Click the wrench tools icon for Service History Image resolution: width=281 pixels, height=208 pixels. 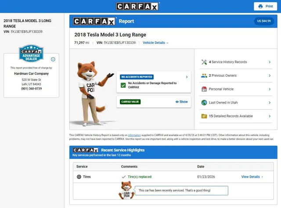204,62
